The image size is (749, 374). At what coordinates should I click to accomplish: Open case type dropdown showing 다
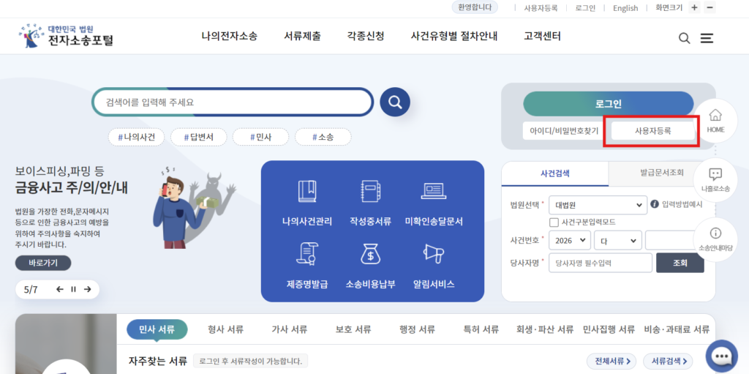click(x=618, y=240)
